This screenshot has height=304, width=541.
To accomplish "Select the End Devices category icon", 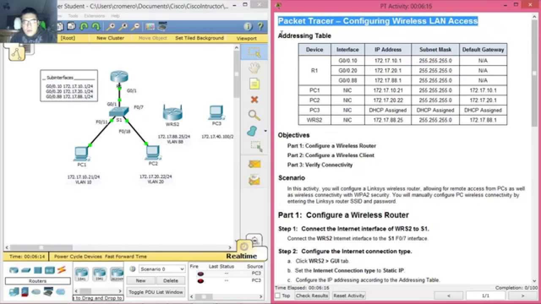I will pos(14,291).
